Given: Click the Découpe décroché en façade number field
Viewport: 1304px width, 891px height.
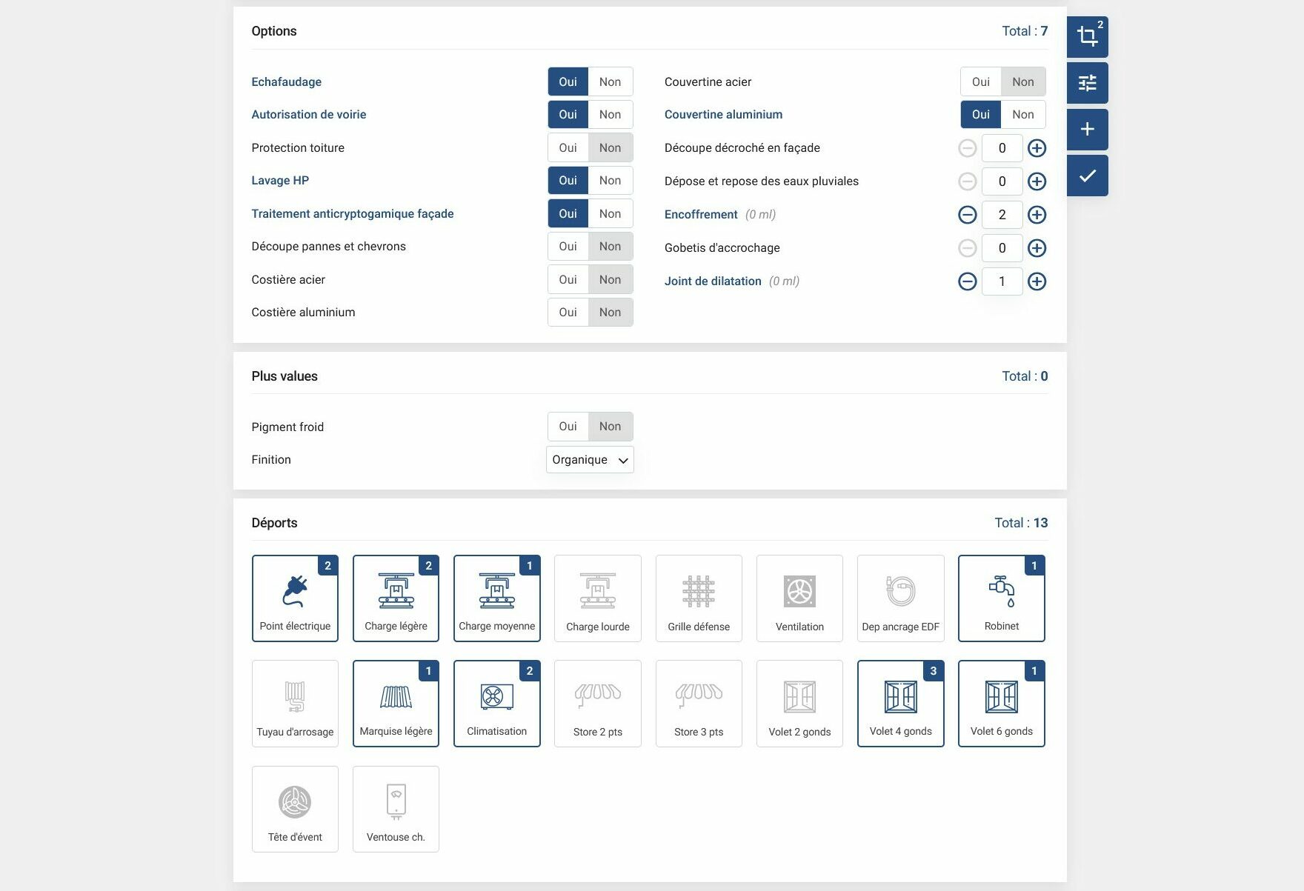Looking at the screenshot, I should (x=1002, y=148).
